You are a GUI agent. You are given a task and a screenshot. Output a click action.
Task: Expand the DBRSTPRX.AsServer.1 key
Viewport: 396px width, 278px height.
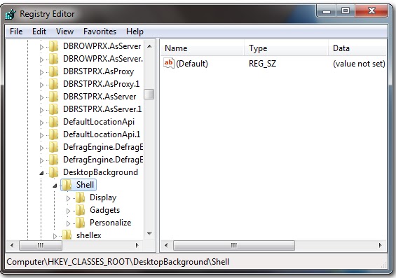[41, 110]
